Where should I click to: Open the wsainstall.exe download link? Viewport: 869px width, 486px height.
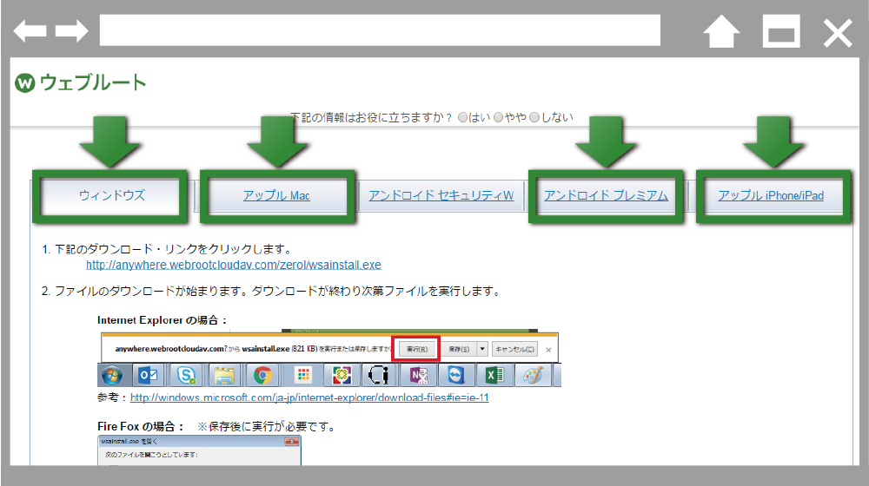pos(233,266)
